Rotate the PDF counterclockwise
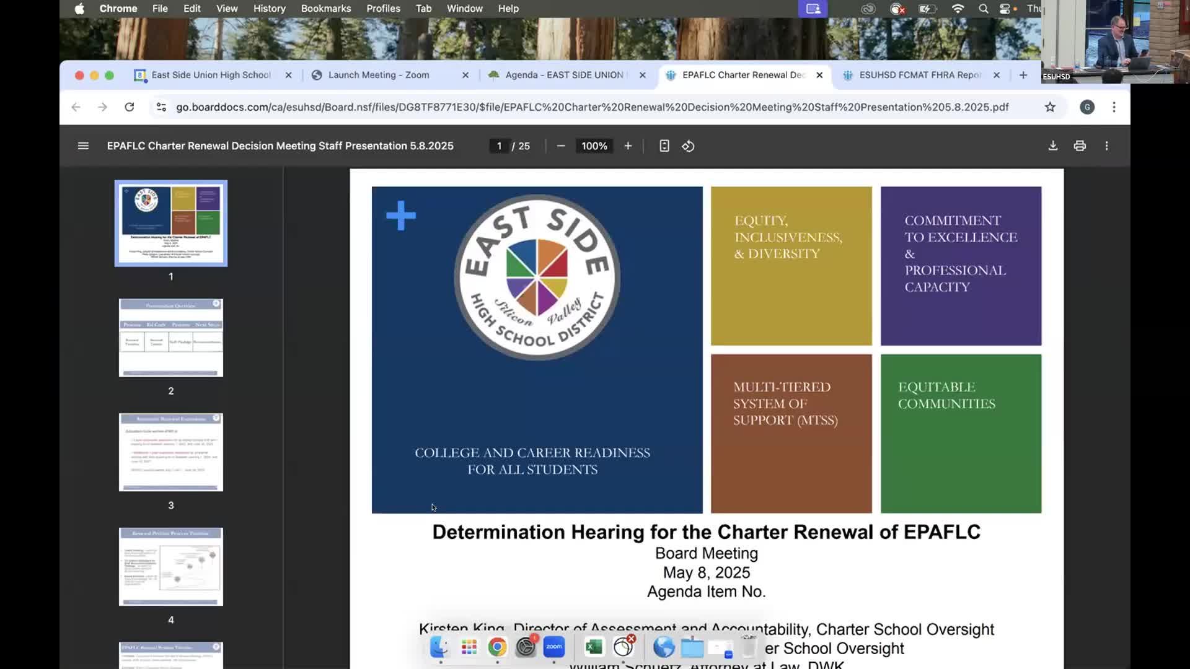The height and width of the screenshot is (669, 1190). pyautogui.click(x=688, y=146)
